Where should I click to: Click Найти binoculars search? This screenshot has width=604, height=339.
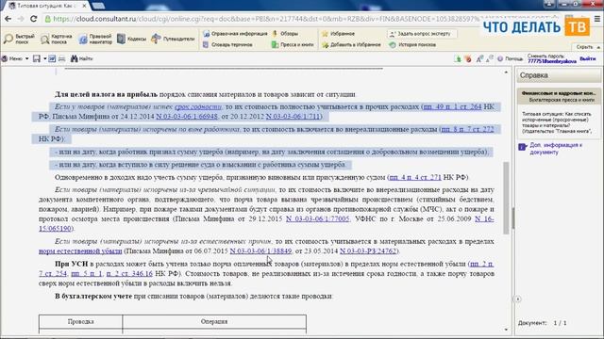82,58
